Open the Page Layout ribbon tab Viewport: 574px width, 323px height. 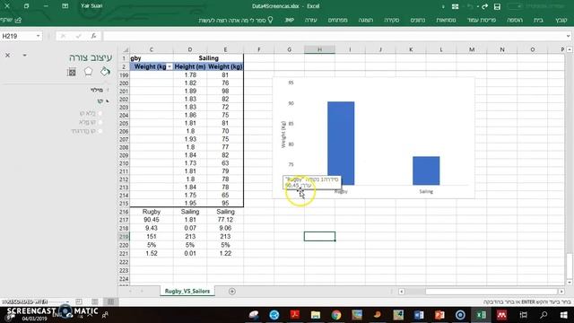point(482,20)
